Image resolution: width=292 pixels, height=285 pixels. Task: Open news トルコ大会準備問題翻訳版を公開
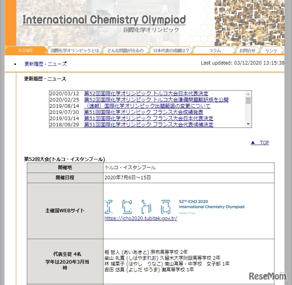pos(156,100)
